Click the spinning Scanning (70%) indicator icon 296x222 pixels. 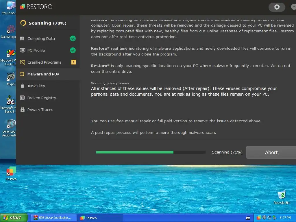(23, 23)
